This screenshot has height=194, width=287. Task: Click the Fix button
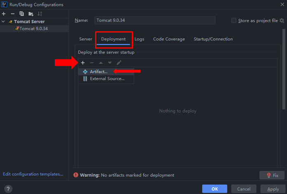tap(272, 175)
